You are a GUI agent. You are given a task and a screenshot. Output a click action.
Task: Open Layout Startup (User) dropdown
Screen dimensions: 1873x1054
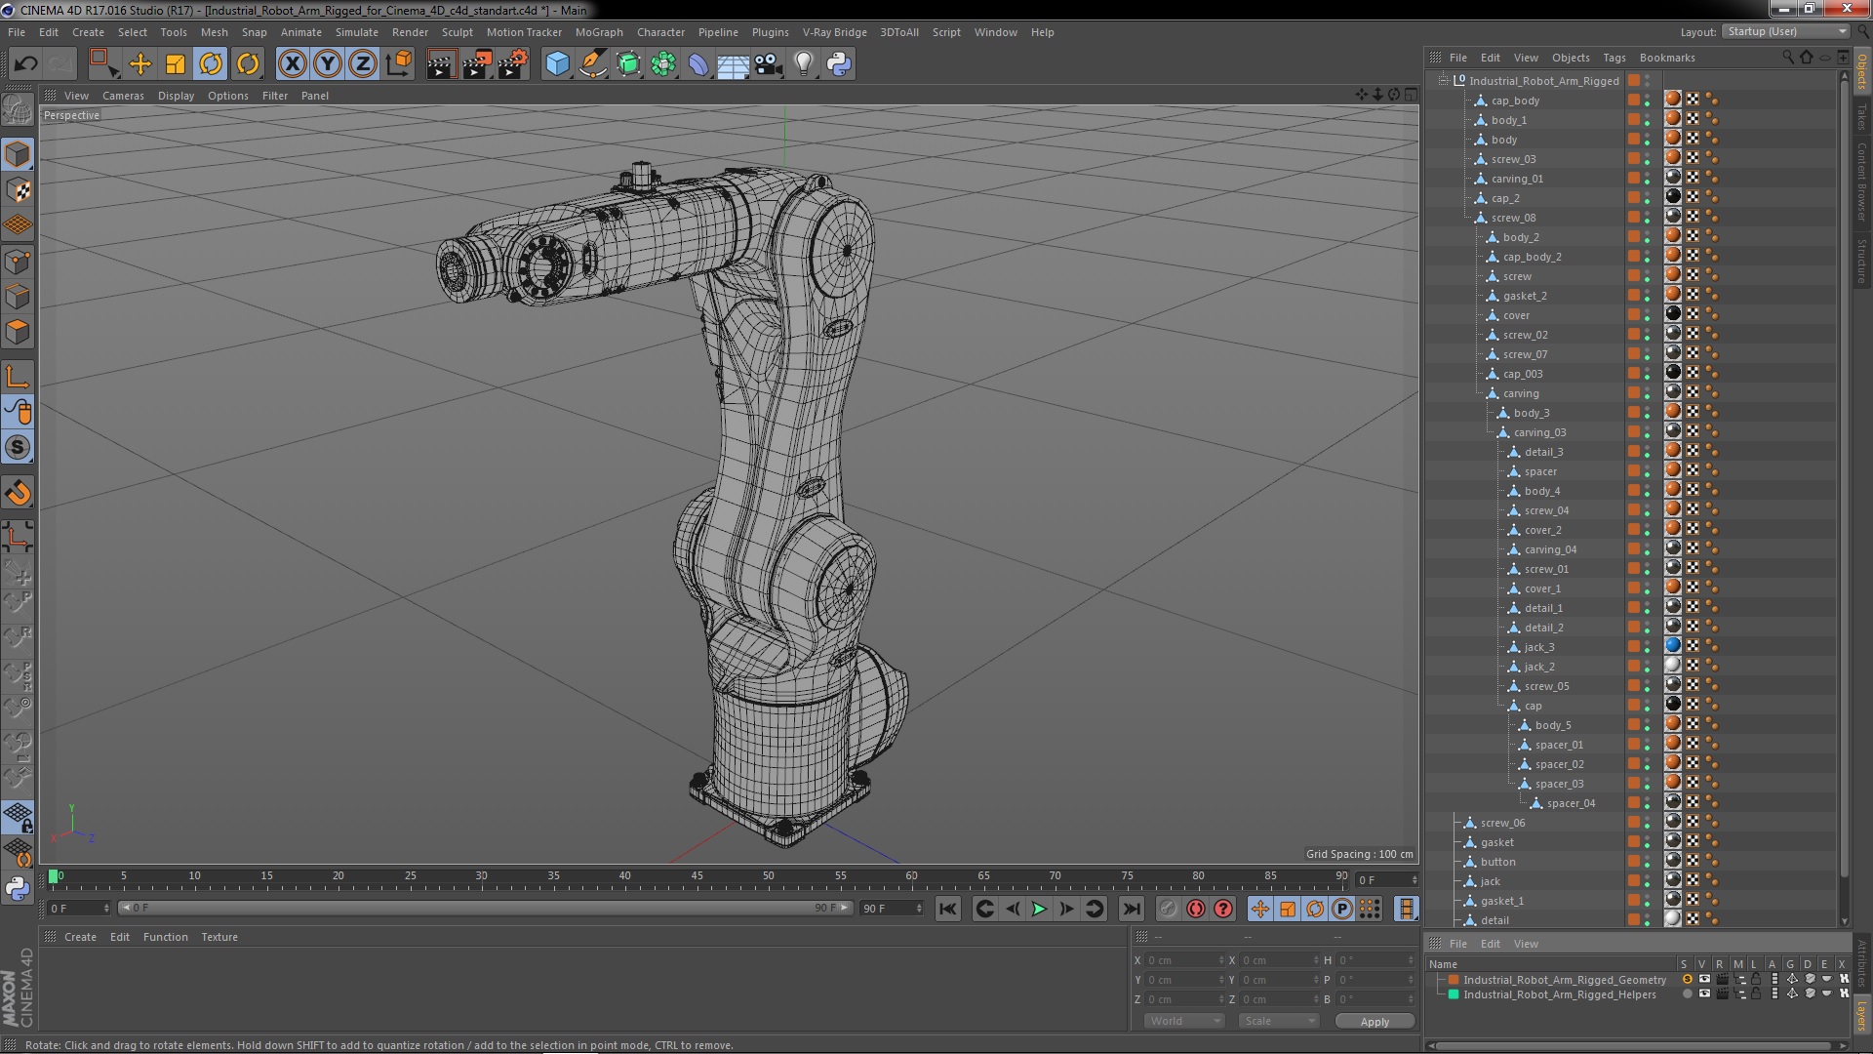point(1785,31)
